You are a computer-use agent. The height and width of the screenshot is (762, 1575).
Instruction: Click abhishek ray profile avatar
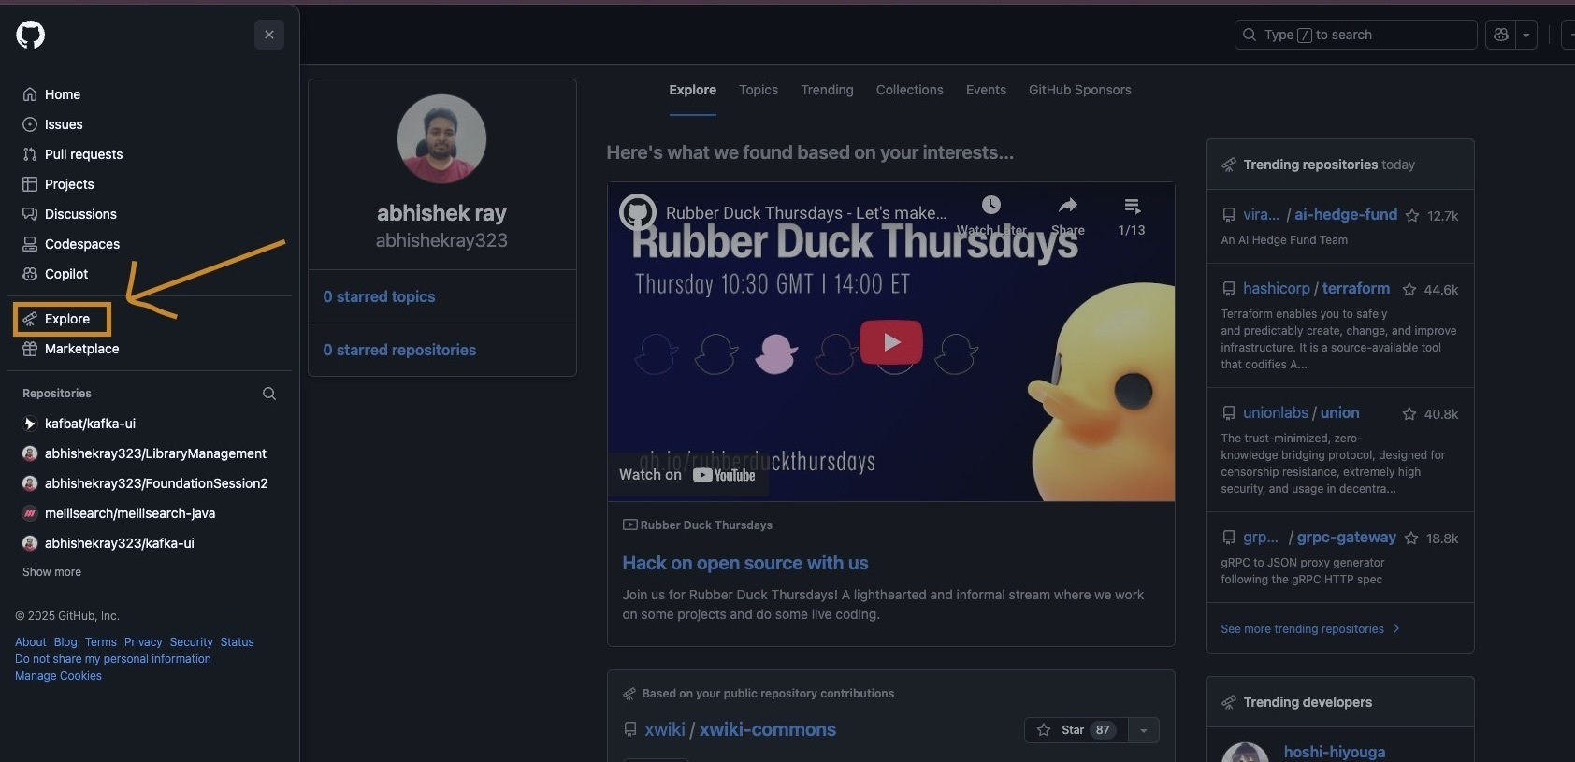click(x=441, y=138)
